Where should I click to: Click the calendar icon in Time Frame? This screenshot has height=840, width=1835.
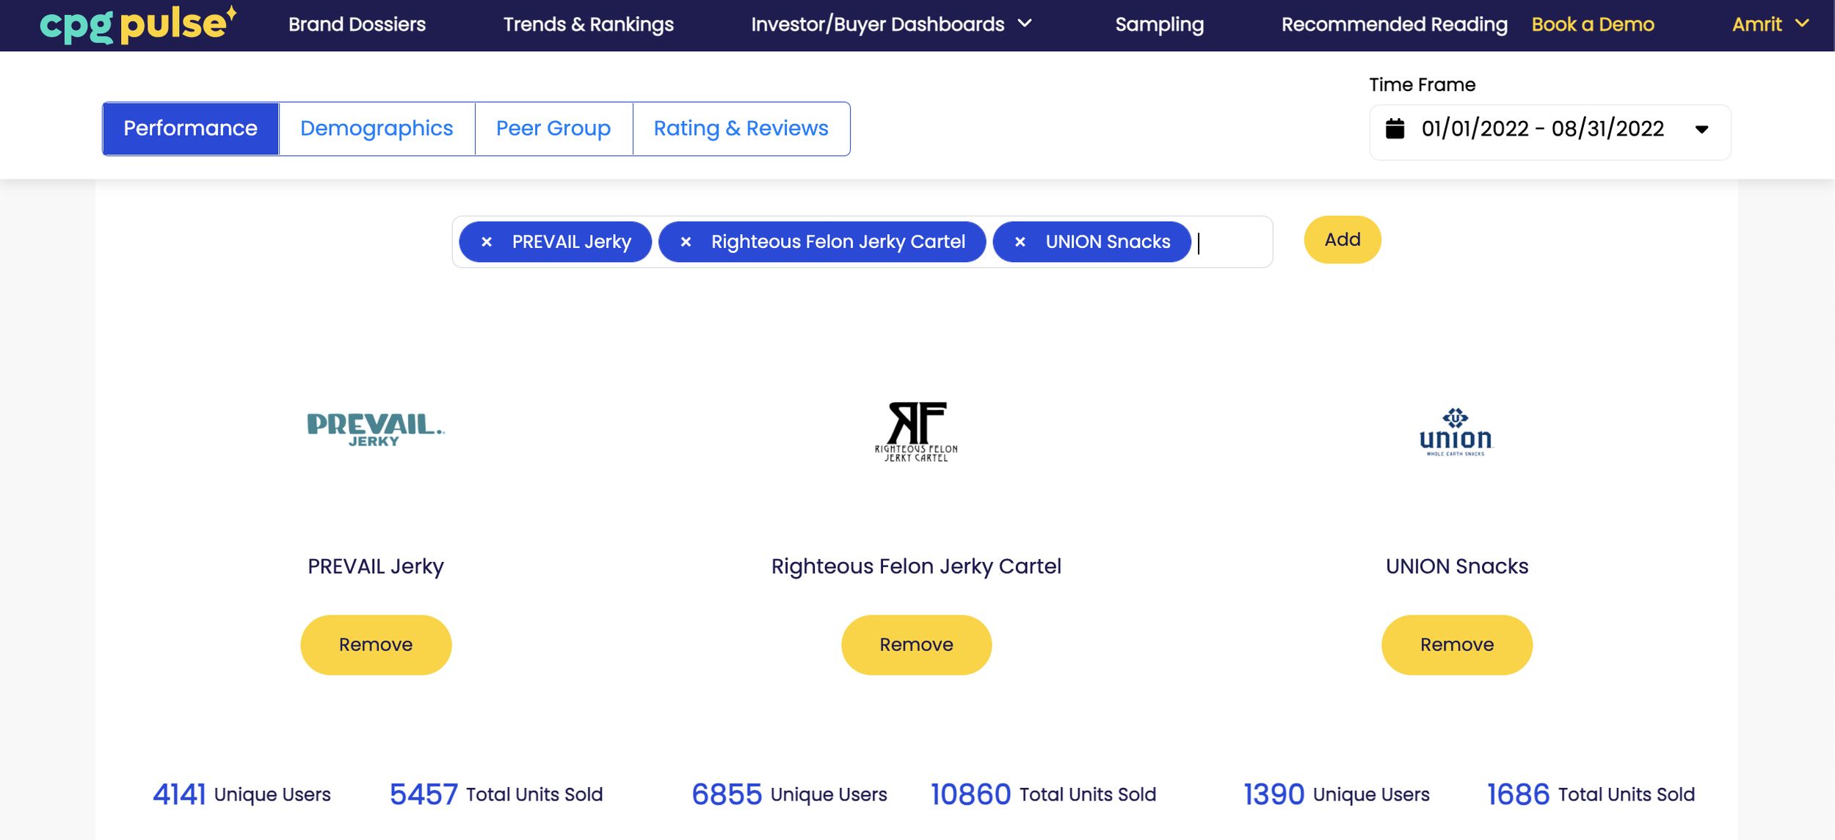(x=1395, y=129)
